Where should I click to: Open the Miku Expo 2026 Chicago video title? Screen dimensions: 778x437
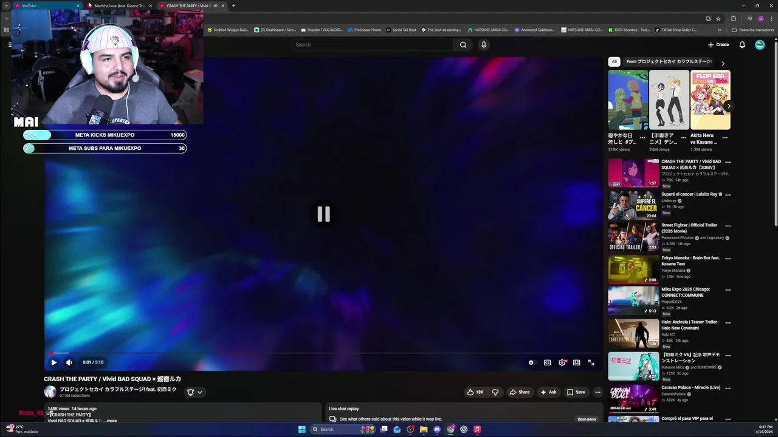tap(686, 292)
